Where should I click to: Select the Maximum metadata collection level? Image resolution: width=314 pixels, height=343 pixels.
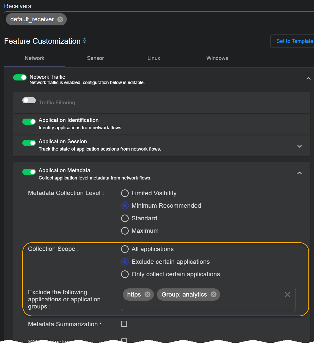[x=125, y=231]
